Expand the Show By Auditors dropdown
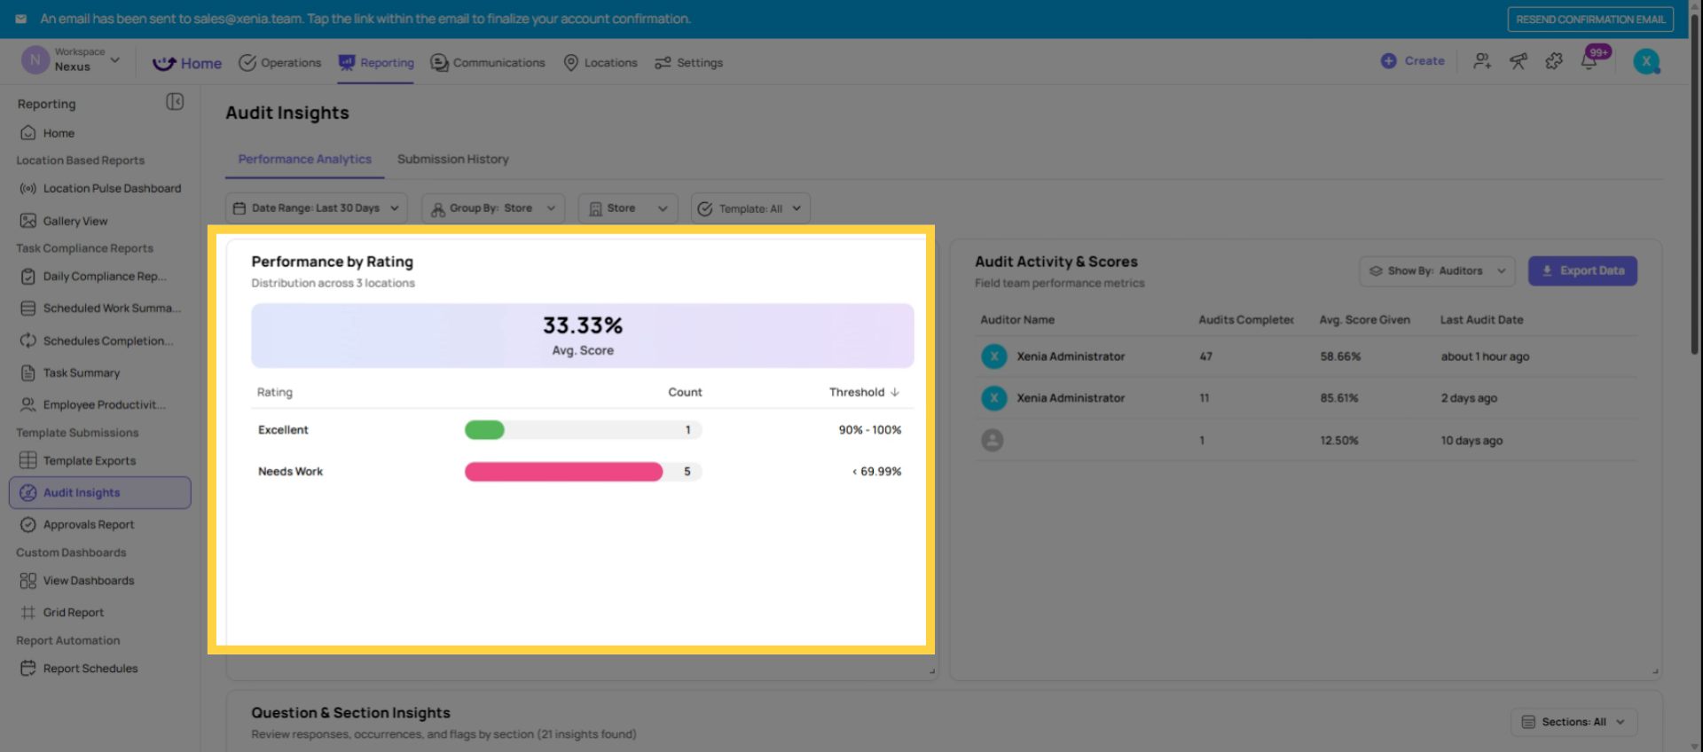Screen dimensions: 1703x752 [x=1437, y=271]
